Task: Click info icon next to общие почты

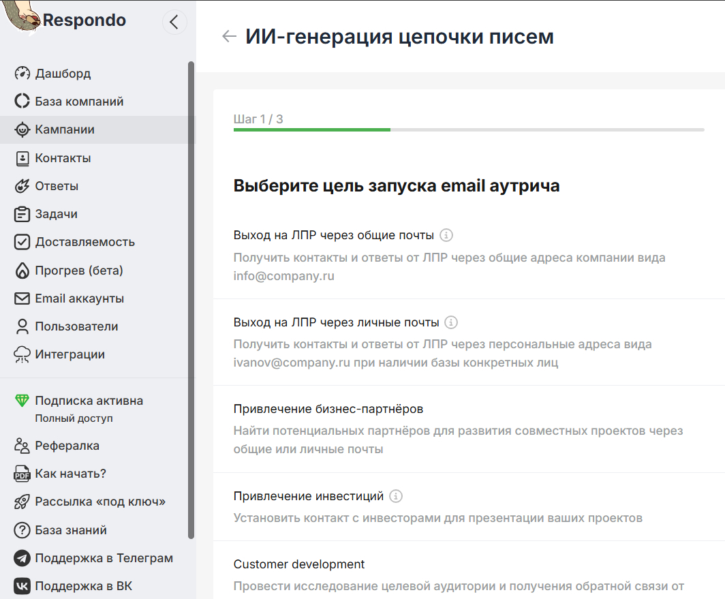Action: click(446, 235)
